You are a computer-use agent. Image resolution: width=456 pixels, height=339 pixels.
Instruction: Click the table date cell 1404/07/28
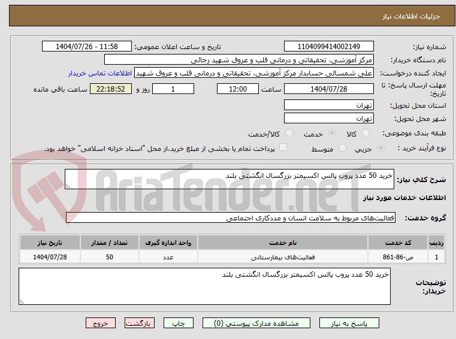pyautogui.click(x=50, y=257)
